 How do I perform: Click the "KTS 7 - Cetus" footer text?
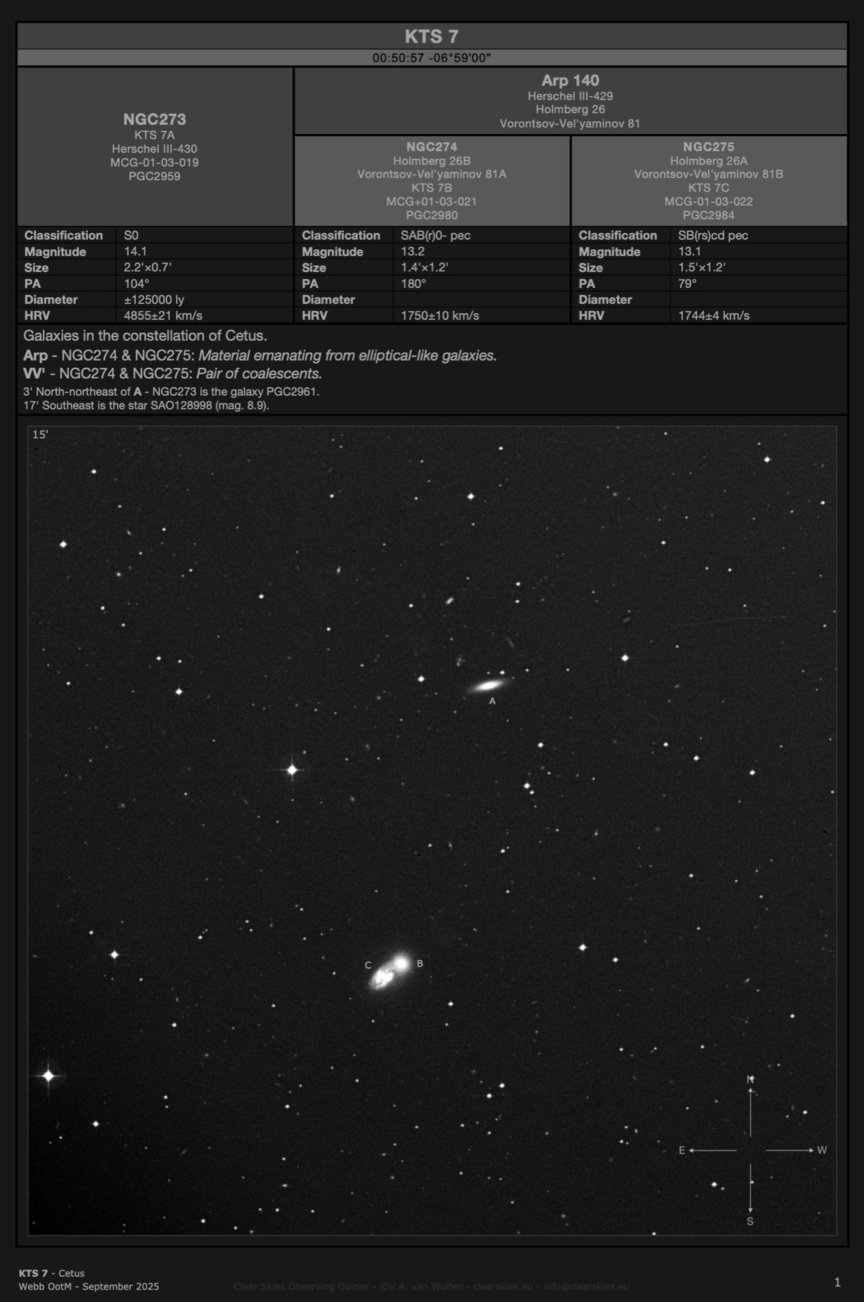(52, 1273)
